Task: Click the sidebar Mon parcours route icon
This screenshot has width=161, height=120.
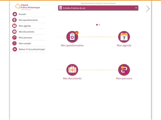Action: pos(14,38)
